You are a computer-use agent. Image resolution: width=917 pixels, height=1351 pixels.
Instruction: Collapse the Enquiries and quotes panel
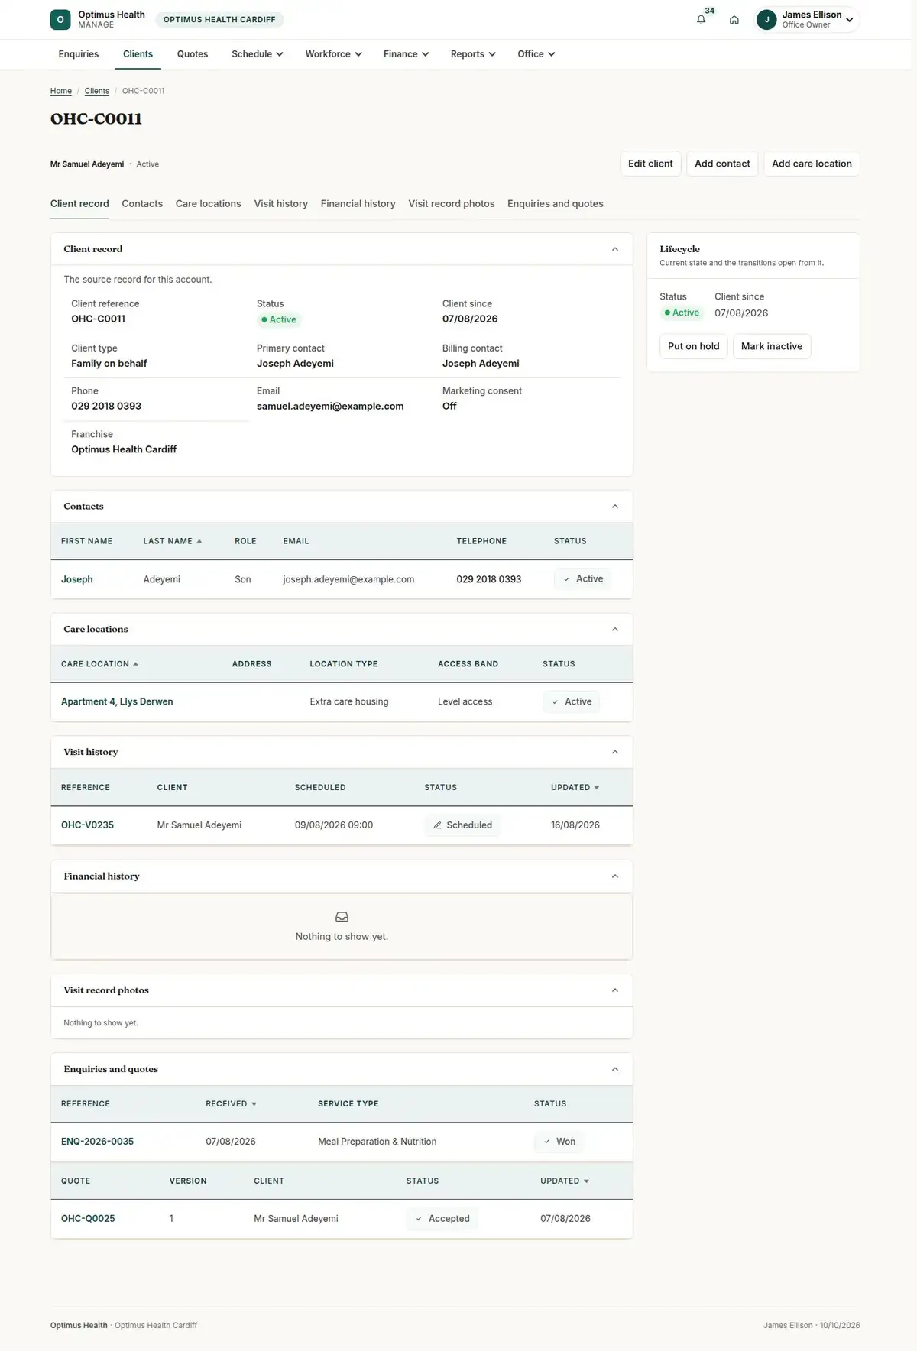pyautogui.click(x=615, y=1070)
